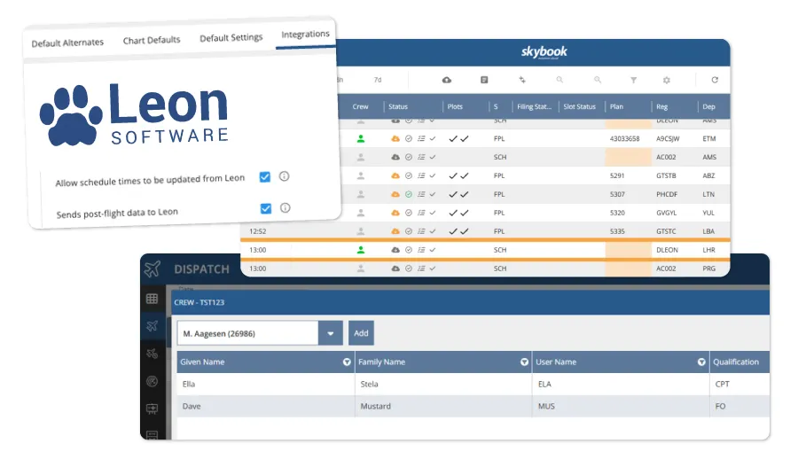The image size is (798, 459).
Task: Click grey crew icon in GTSTC row
Action: (360, 231)
